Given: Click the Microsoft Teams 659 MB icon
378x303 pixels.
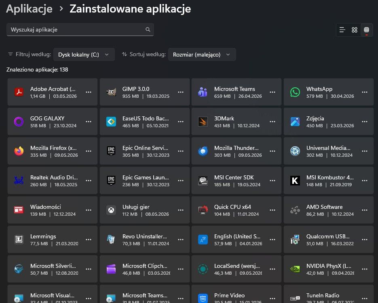Looking at the screenshot, I should 203,92.
